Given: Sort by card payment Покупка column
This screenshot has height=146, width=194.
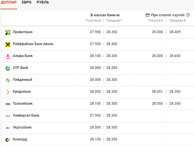Looking at the screenshot, I should pos(155,21).
